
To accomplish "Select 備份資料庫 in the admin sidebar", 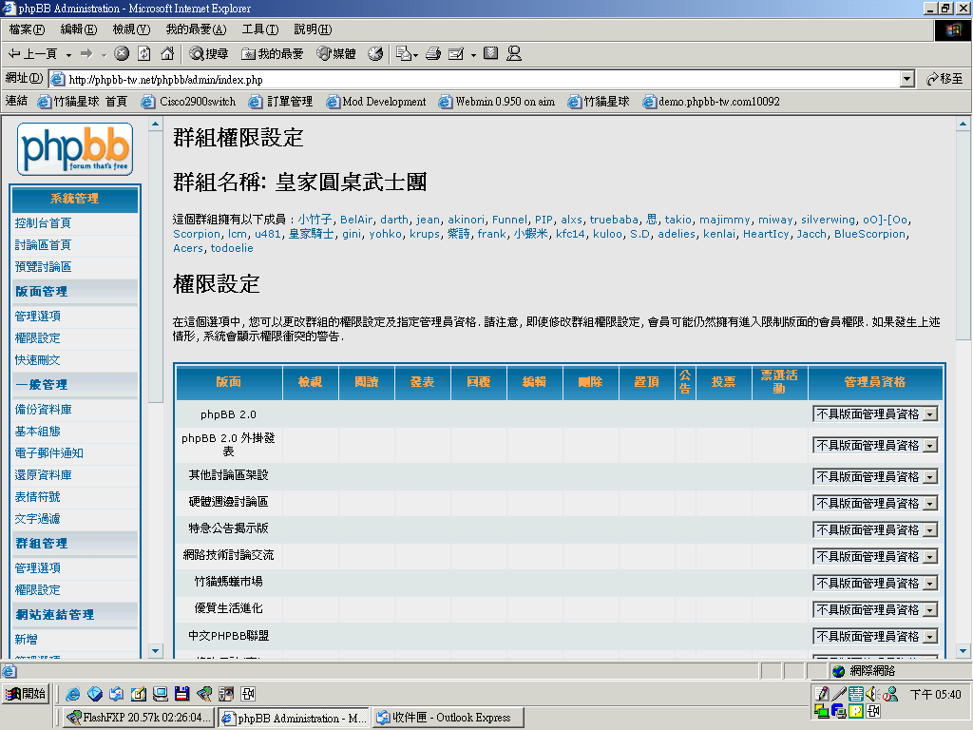I will pyautogui.click(x=44, y=409).
